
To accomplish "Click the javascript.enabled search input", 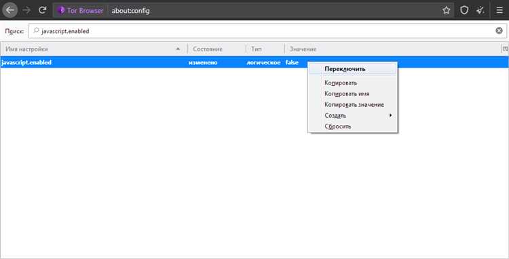I will click(x=267, y=31).
